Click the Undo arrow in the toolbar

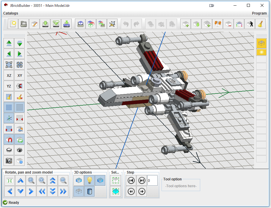126,24
